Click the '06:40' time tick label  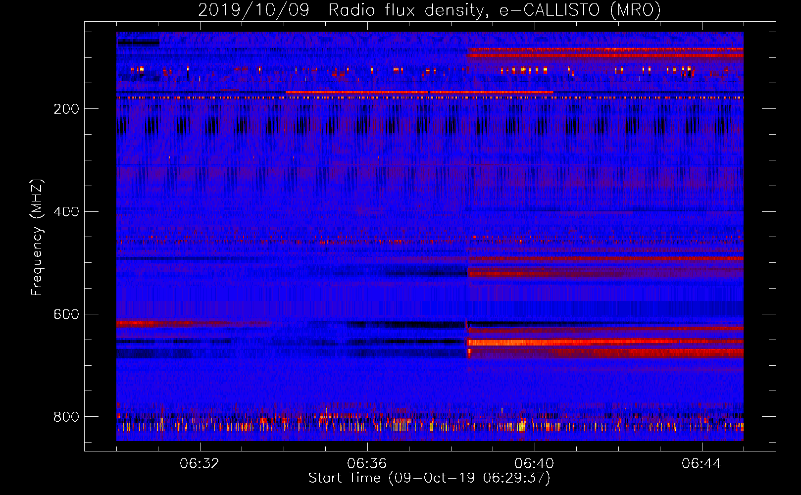click(534, 464)
